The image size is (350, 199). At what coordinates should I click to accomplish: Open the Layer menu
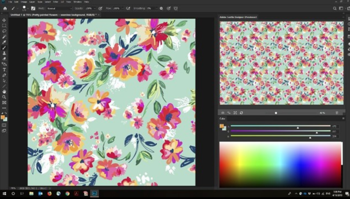pyautogui.click(x=32, y=2)
